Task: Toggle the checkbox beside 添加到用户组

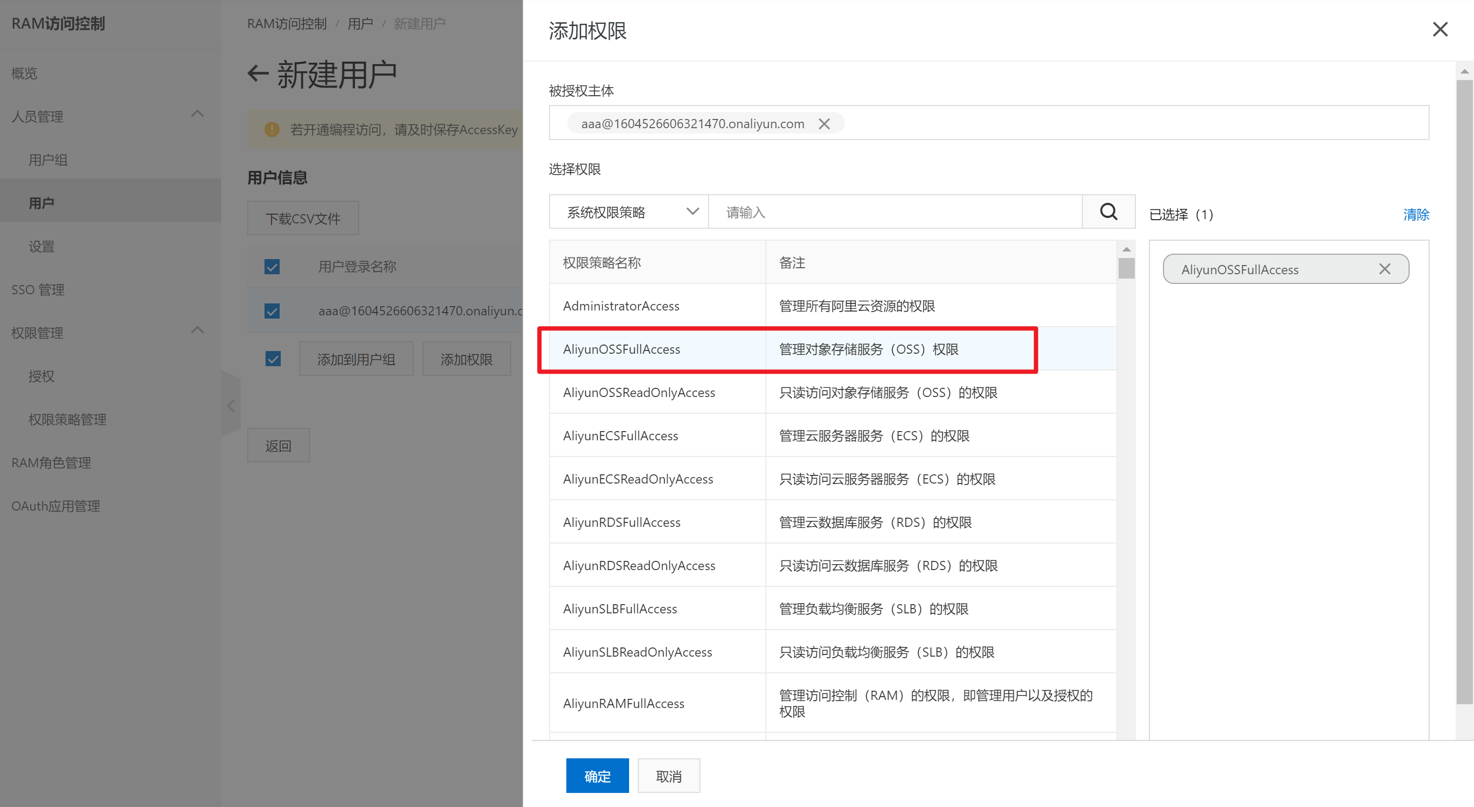Action: tap(273, 359)
